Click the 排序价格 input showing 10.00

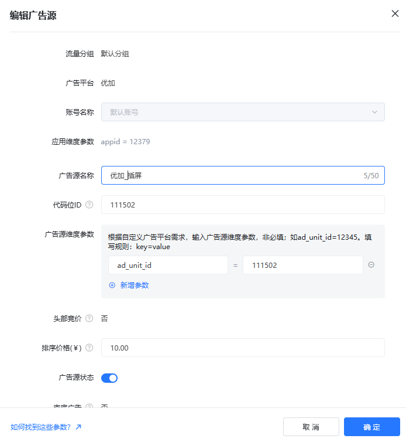243,348
